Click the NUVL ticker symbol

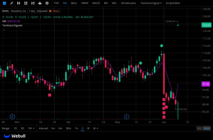[x=6, y=11]
